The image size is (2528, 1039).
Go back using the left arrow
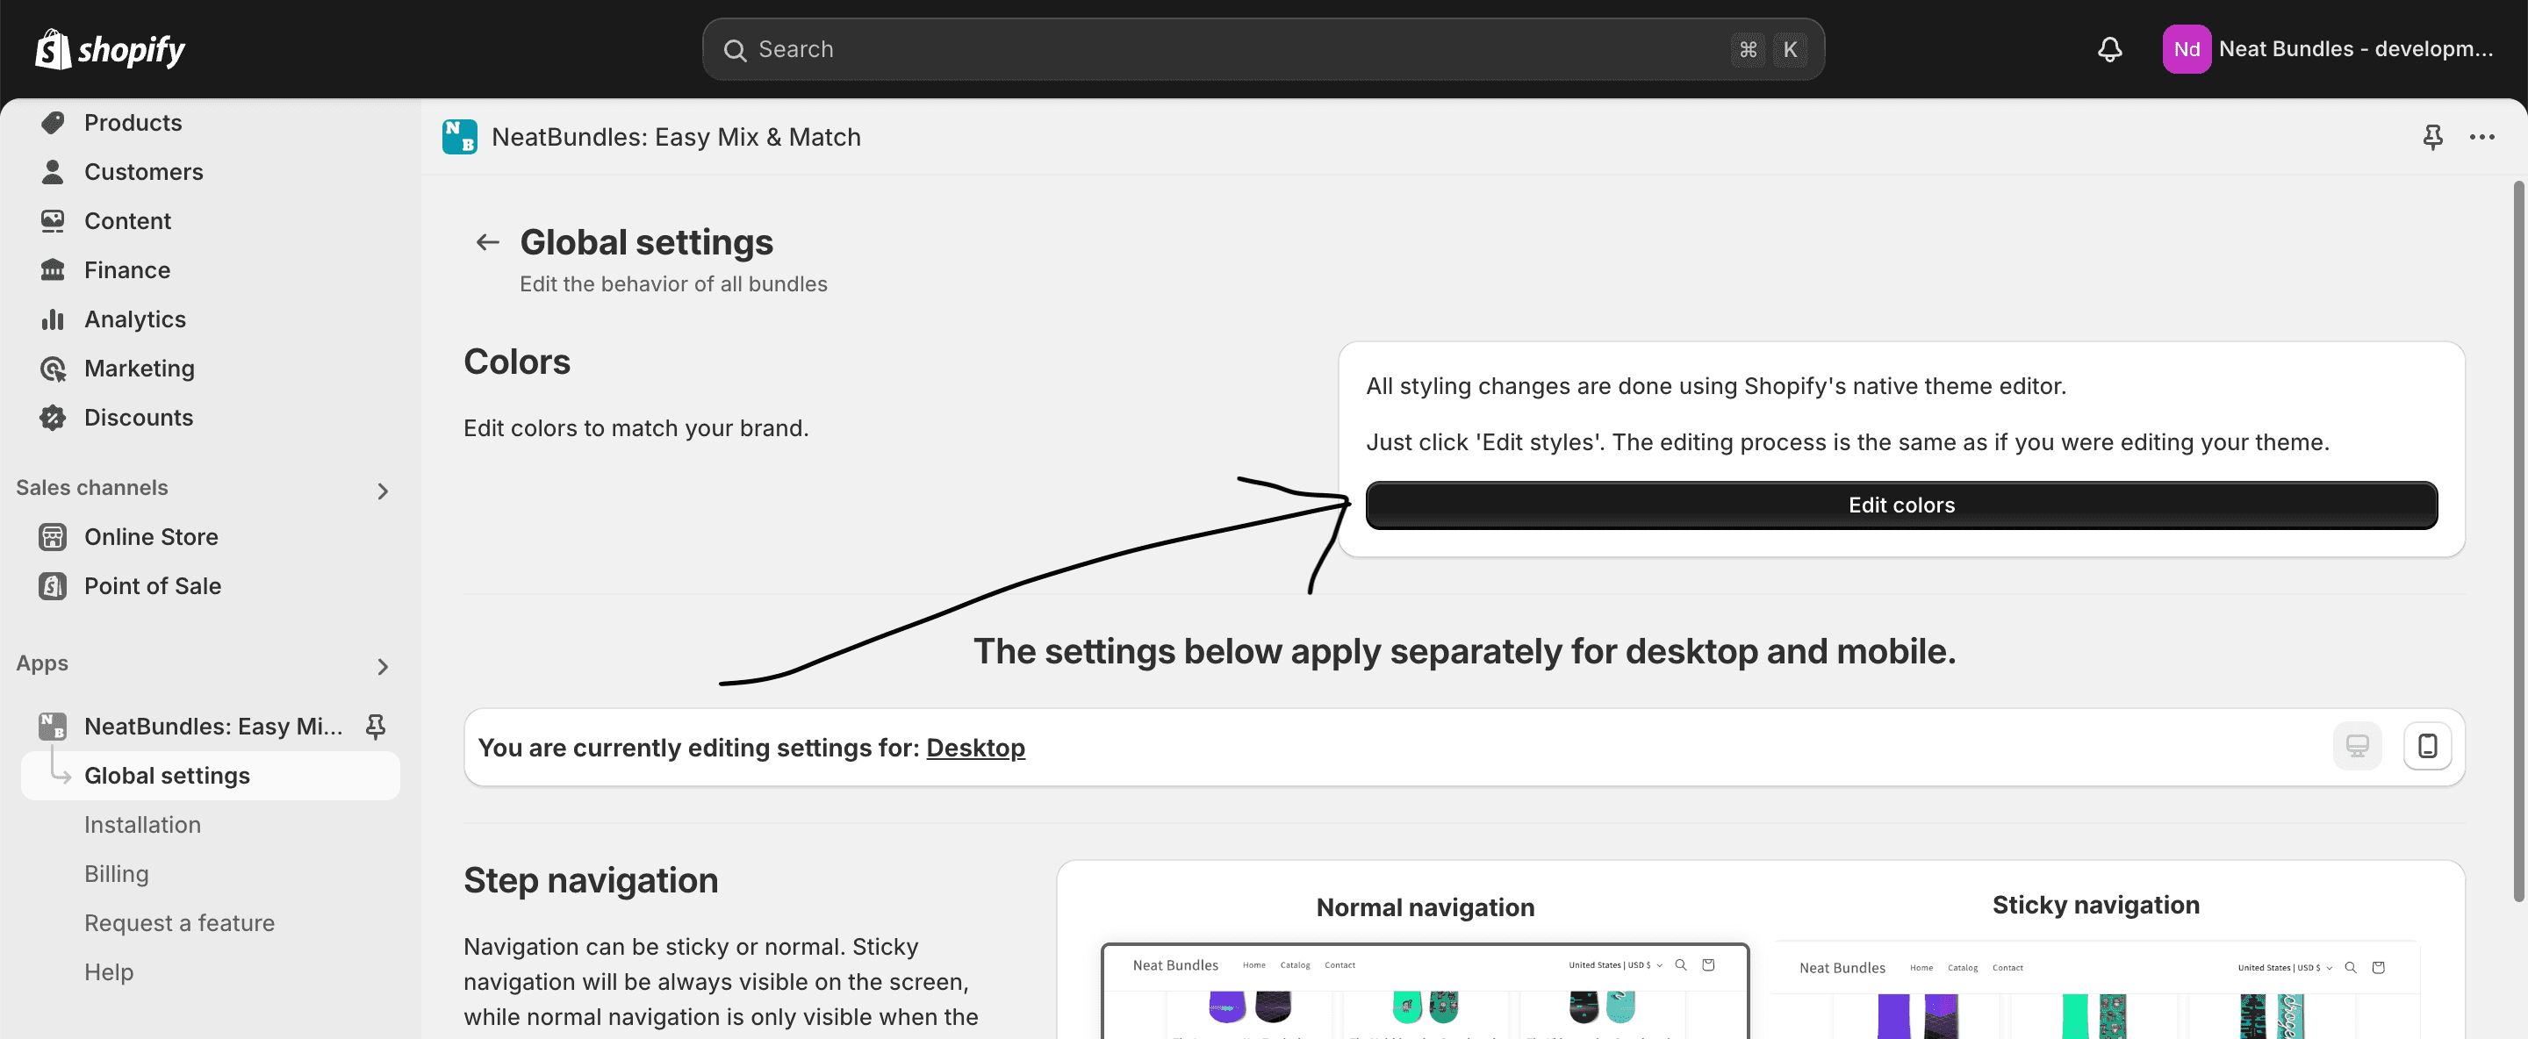click(x=488, y=242)
